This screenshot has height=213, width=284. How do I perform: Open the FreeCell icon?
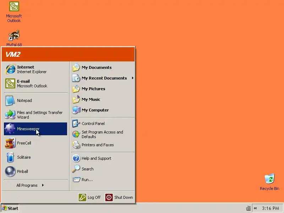[x=10, y=143]
